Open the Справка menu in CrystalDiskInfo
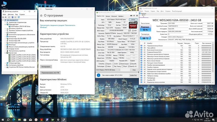This screenshot has width=217, height=122. click(x=168, y=11)
